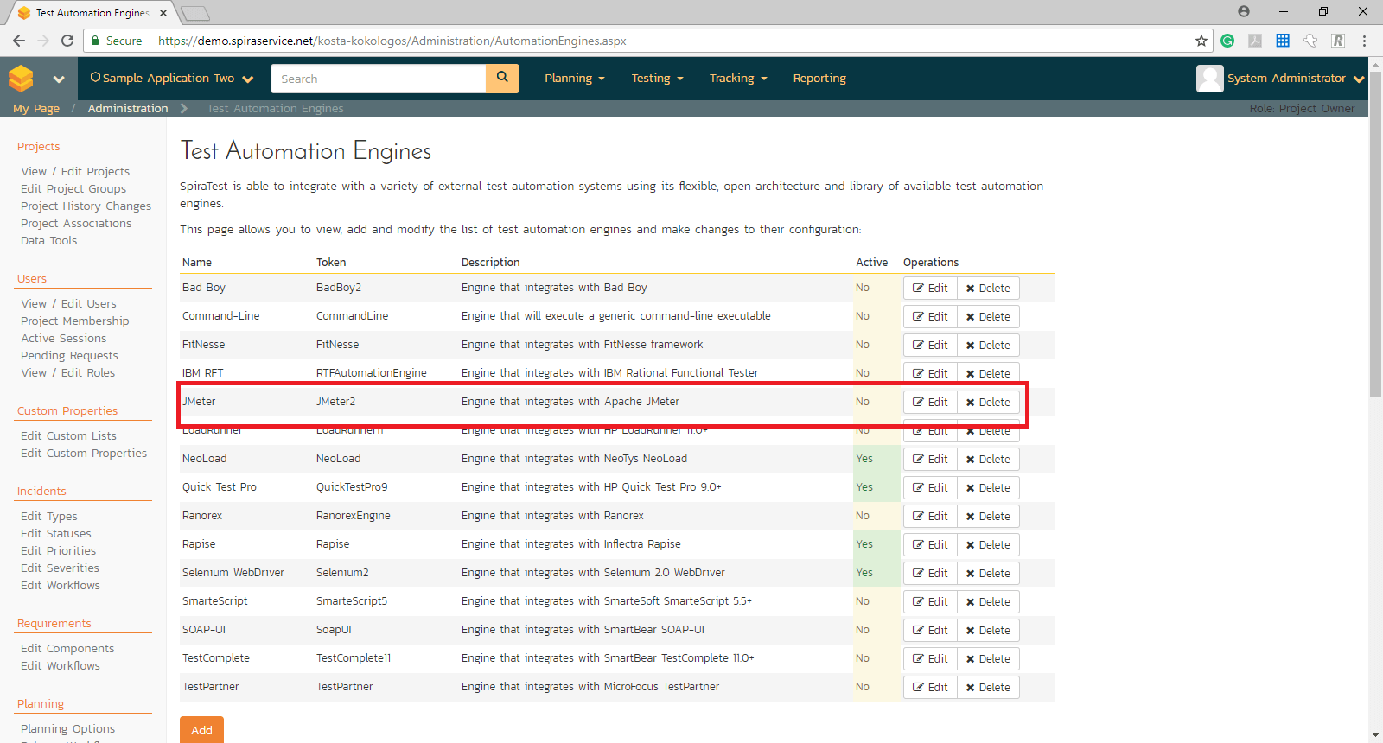
Task: Open the Tracking menu
Action: [738, 79]
